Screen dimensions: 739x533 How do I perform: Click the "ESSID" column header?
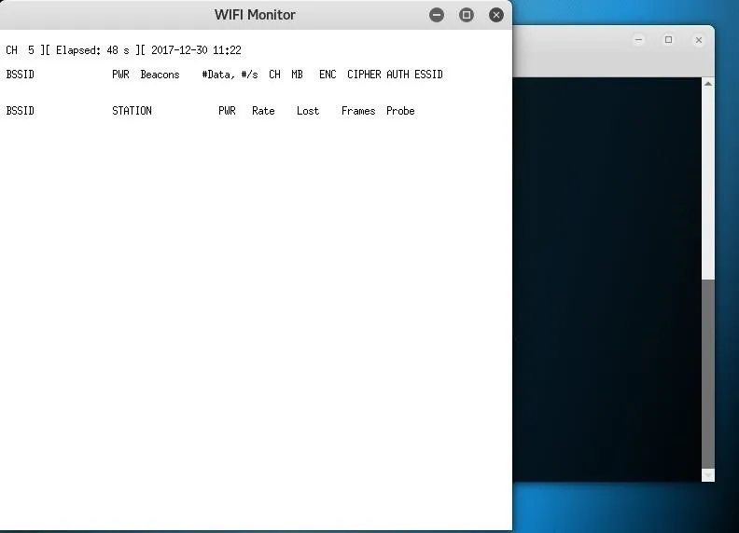(428, 75)
